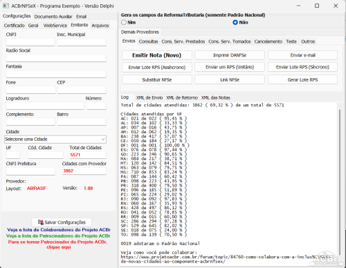The height and width of the screenshot is (268, 346).
Task: Click the log panel vertical scrollbar
Action: [x=340, y=182]
